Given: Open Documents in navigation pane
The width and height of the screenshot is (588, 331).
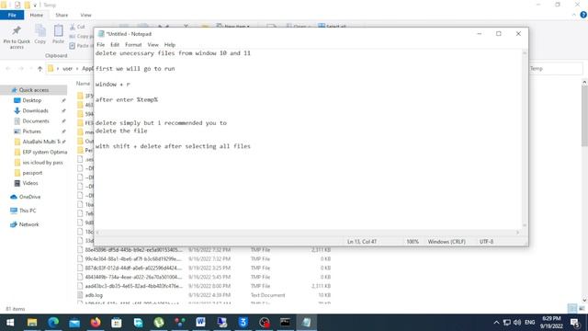Looking at the screenshot, I should (x=36, y=121).
